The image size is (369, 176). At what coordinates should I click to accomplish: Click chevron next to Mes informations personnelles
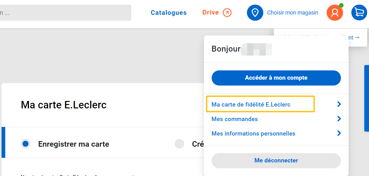coord(339,133)
